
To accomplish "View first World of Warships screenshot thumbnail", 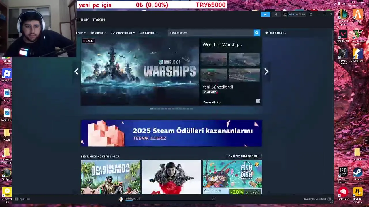I will click(214, 60).
